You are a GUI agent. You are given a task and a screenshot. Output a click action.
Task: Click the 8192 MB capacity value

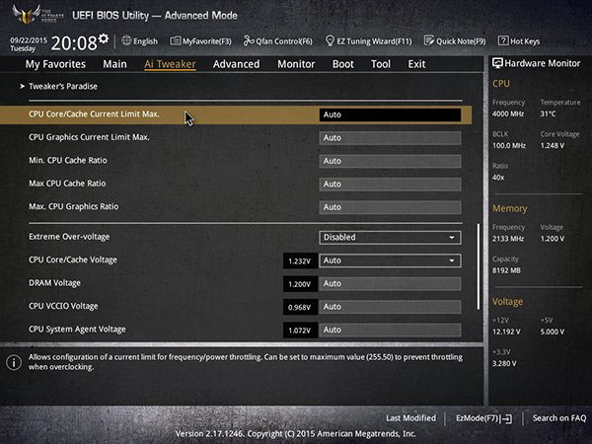coord(506,270)
